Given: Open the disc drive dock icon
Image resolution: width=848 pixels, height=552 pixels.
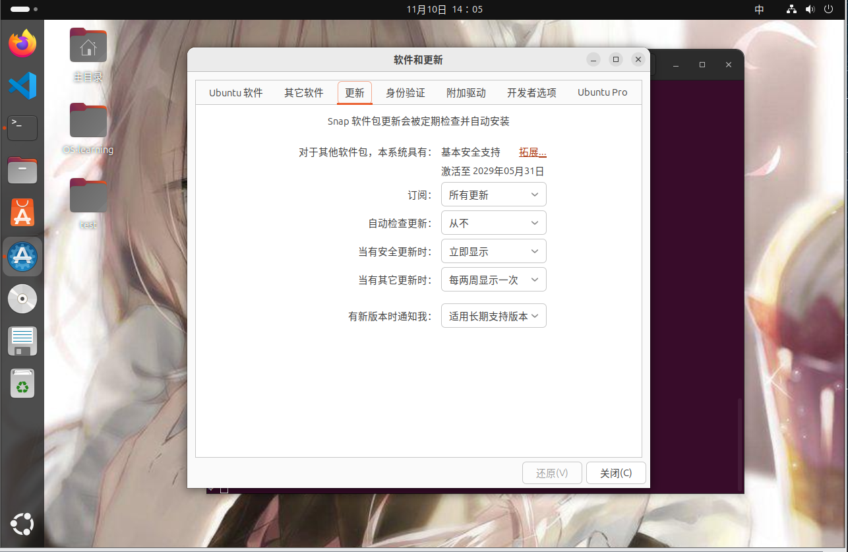Looking at the screenshot, I should click(x=22, y=299).
